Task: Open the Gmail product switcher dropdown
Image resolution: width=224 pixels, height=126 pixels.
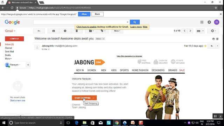Action: point(10,31)
